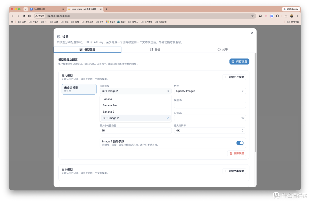Click the browser forward arrow
Viewport: 310px width, 202px height.
(x=18, y=16)
